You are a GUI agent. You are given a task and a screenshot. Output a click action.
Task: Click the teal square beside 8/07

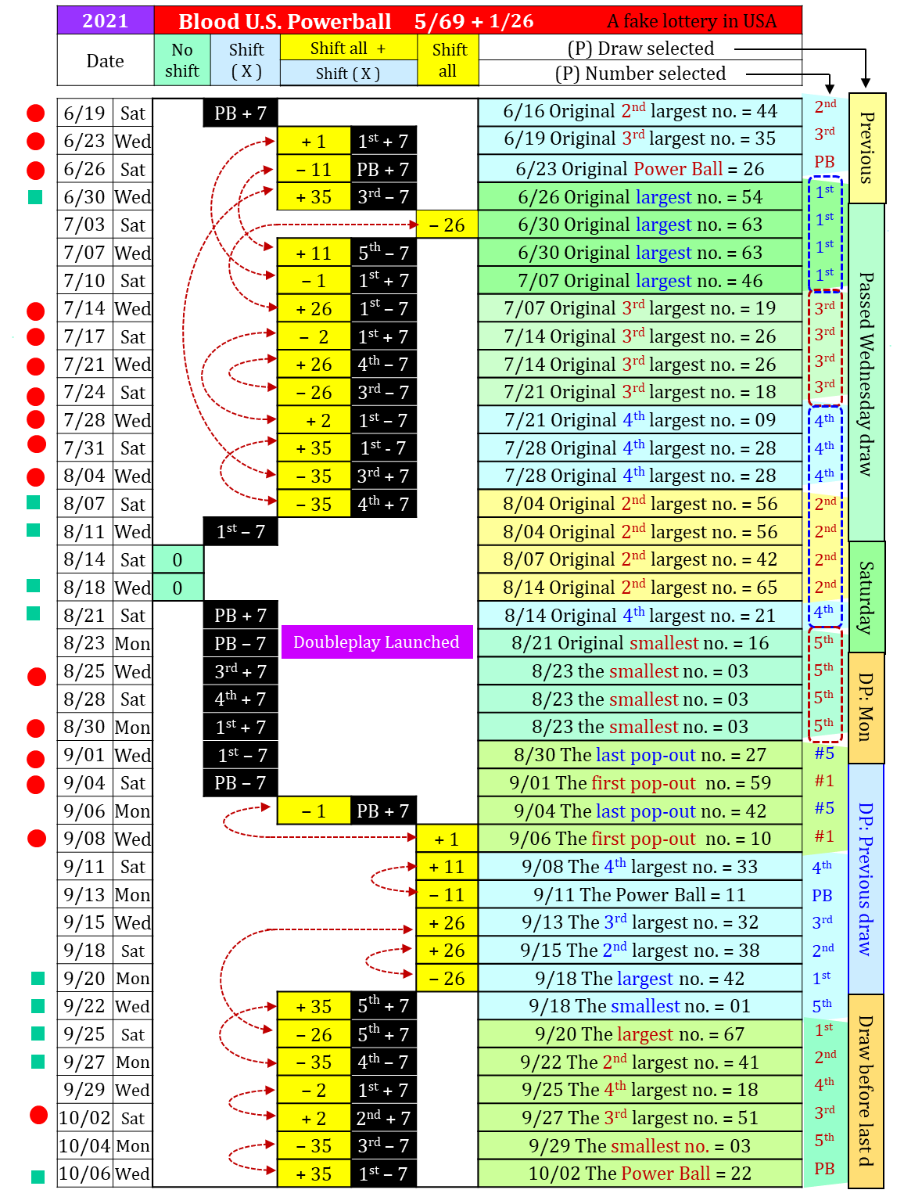(x=34, y=502)
